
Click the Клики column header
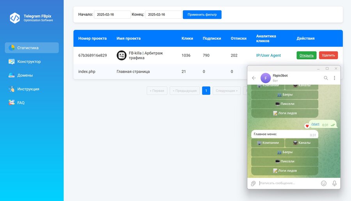[187, 38]
